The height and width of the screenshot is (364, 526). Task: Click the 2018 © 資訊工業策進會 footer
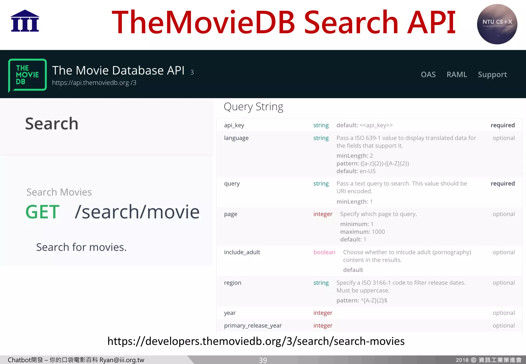(x=489, y=360)
